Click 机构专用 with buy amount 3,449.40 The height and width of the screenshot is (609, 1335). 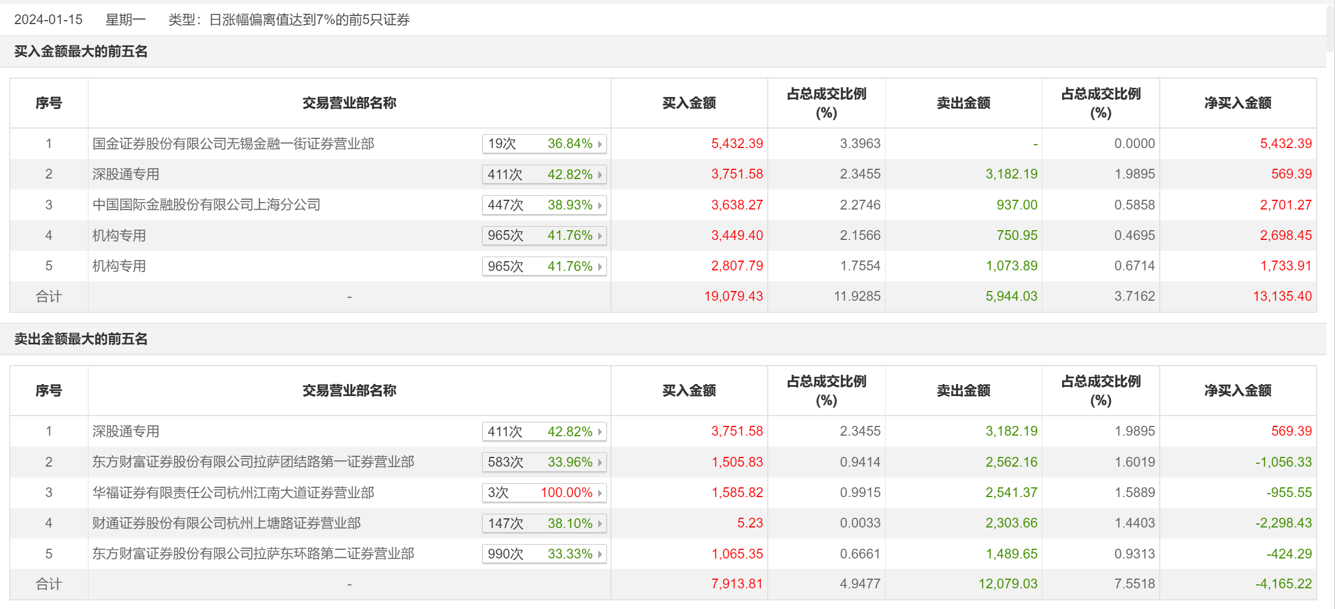(x=119, y=235)
